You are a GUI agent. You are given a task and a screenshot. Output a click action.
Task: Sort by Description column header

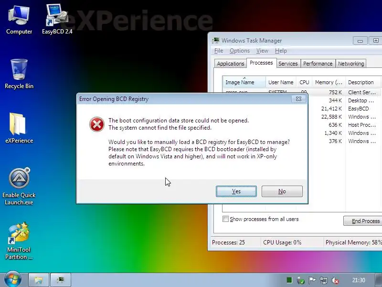(x=363, y=82)
